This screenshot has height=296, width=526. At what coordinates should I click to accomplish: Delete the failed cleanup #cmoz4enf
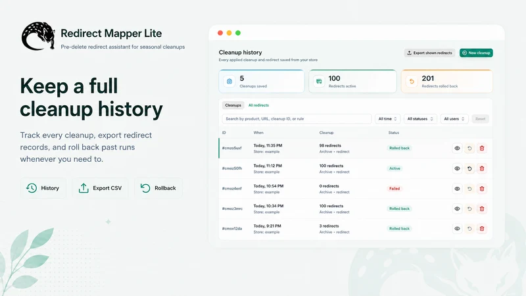[x=482, y=189]
